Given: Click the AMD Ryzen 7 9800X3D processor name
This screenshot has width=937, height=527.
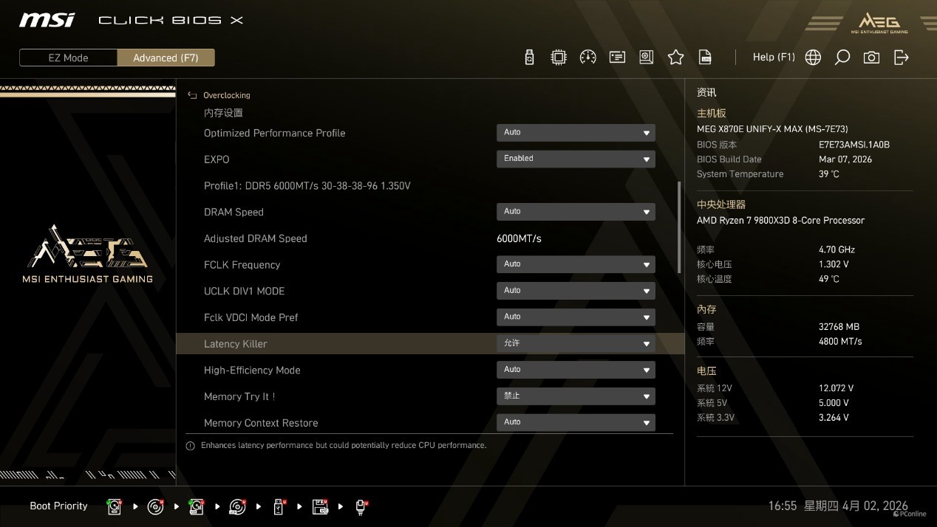Looking at the screenshot, I should point(780,221).
